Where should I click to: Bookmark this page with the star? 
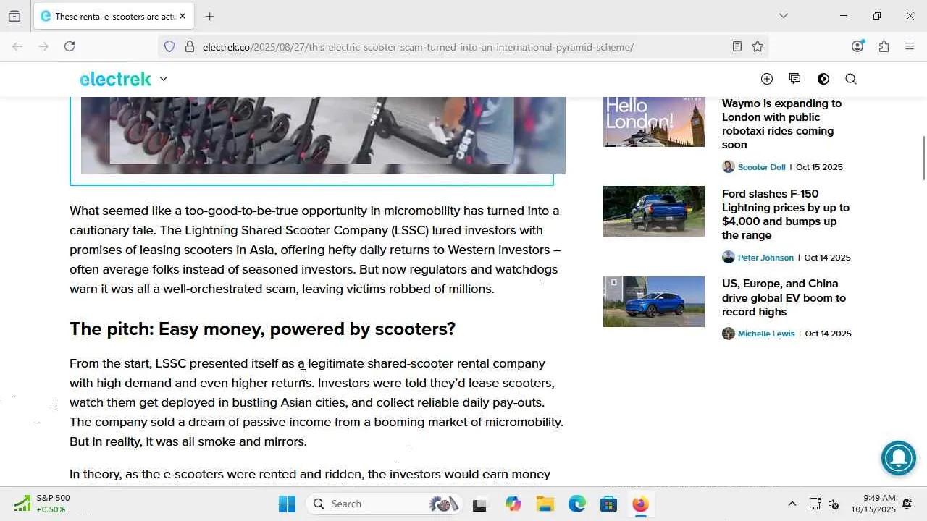pos(758,47)
